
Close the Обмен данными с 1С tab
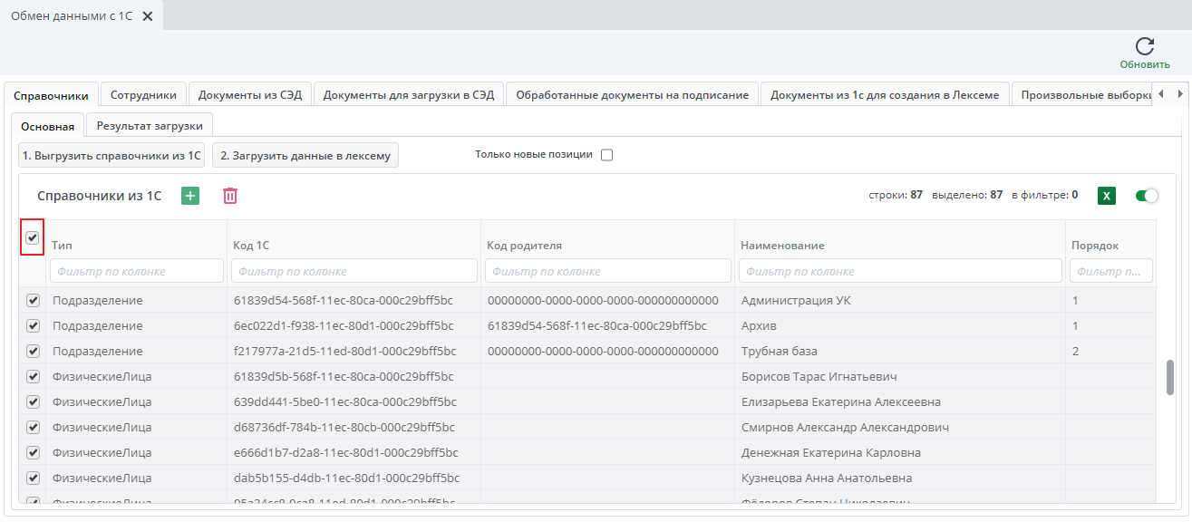[x=148, y=16]
